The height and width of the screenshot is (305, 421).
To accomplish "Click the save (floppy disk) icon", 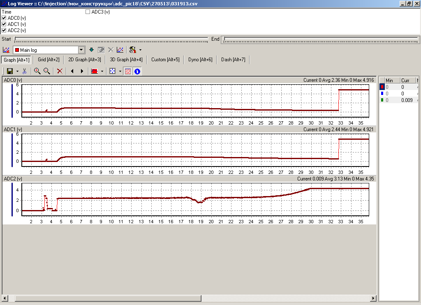I will tap(10, 71).
